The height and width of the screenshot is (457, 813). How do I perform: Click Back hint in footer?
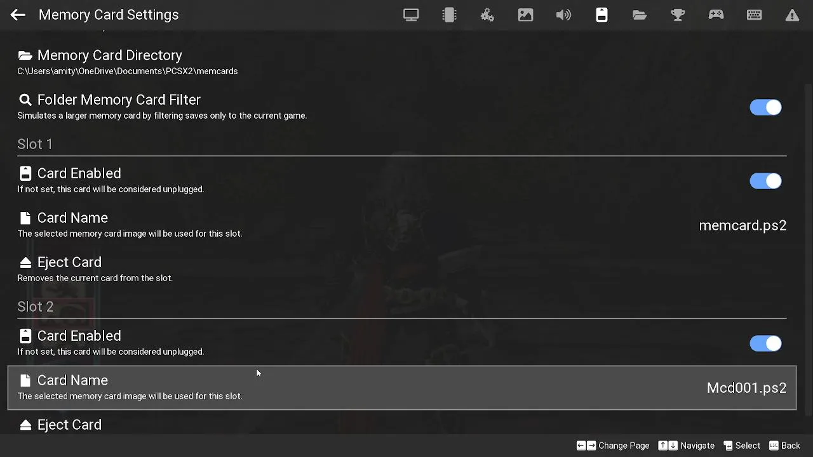tap(784, 446)
